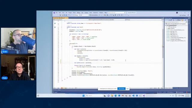Open Microsoft Edge from taskbar
192x108 pixels.
115,95
